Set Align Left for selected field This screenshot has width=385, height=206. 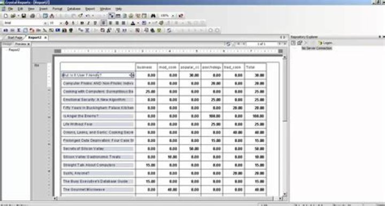tap(104, 23)
